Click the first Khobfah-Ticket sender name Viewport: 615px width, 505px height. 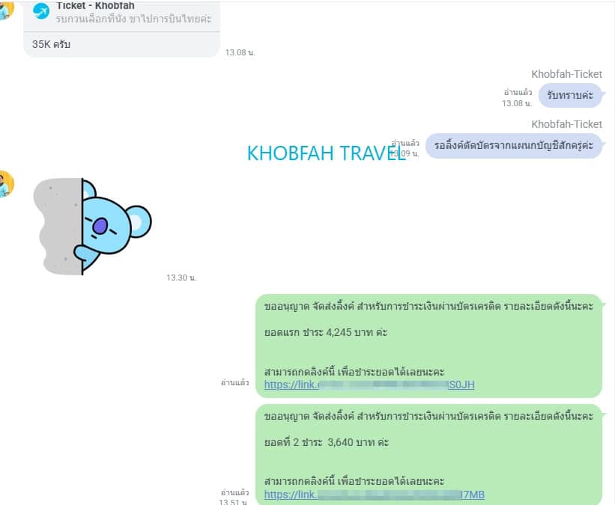(x=566, y=74)
